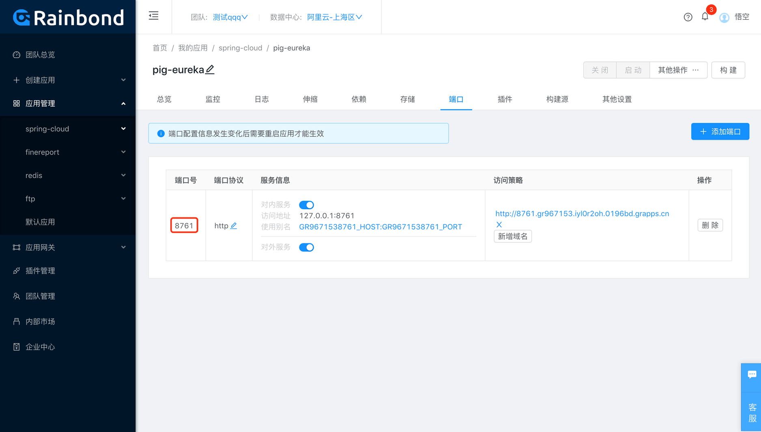Go to 首页 in the breadcrumb

click(x=160, y=48)
